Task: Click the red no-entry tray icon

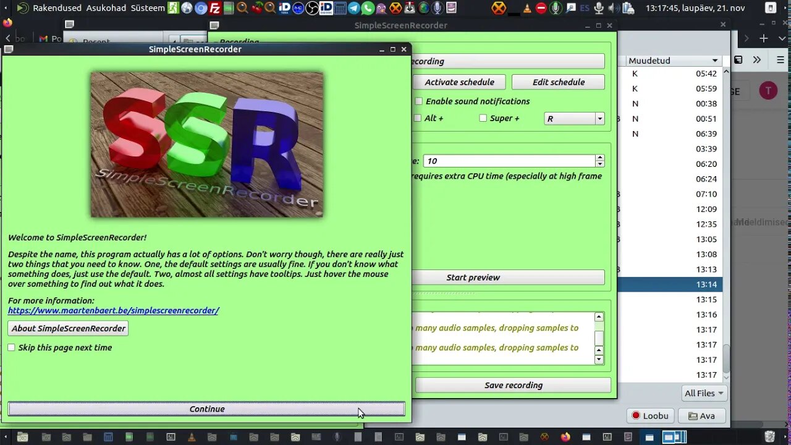Action: pos(541,8)
